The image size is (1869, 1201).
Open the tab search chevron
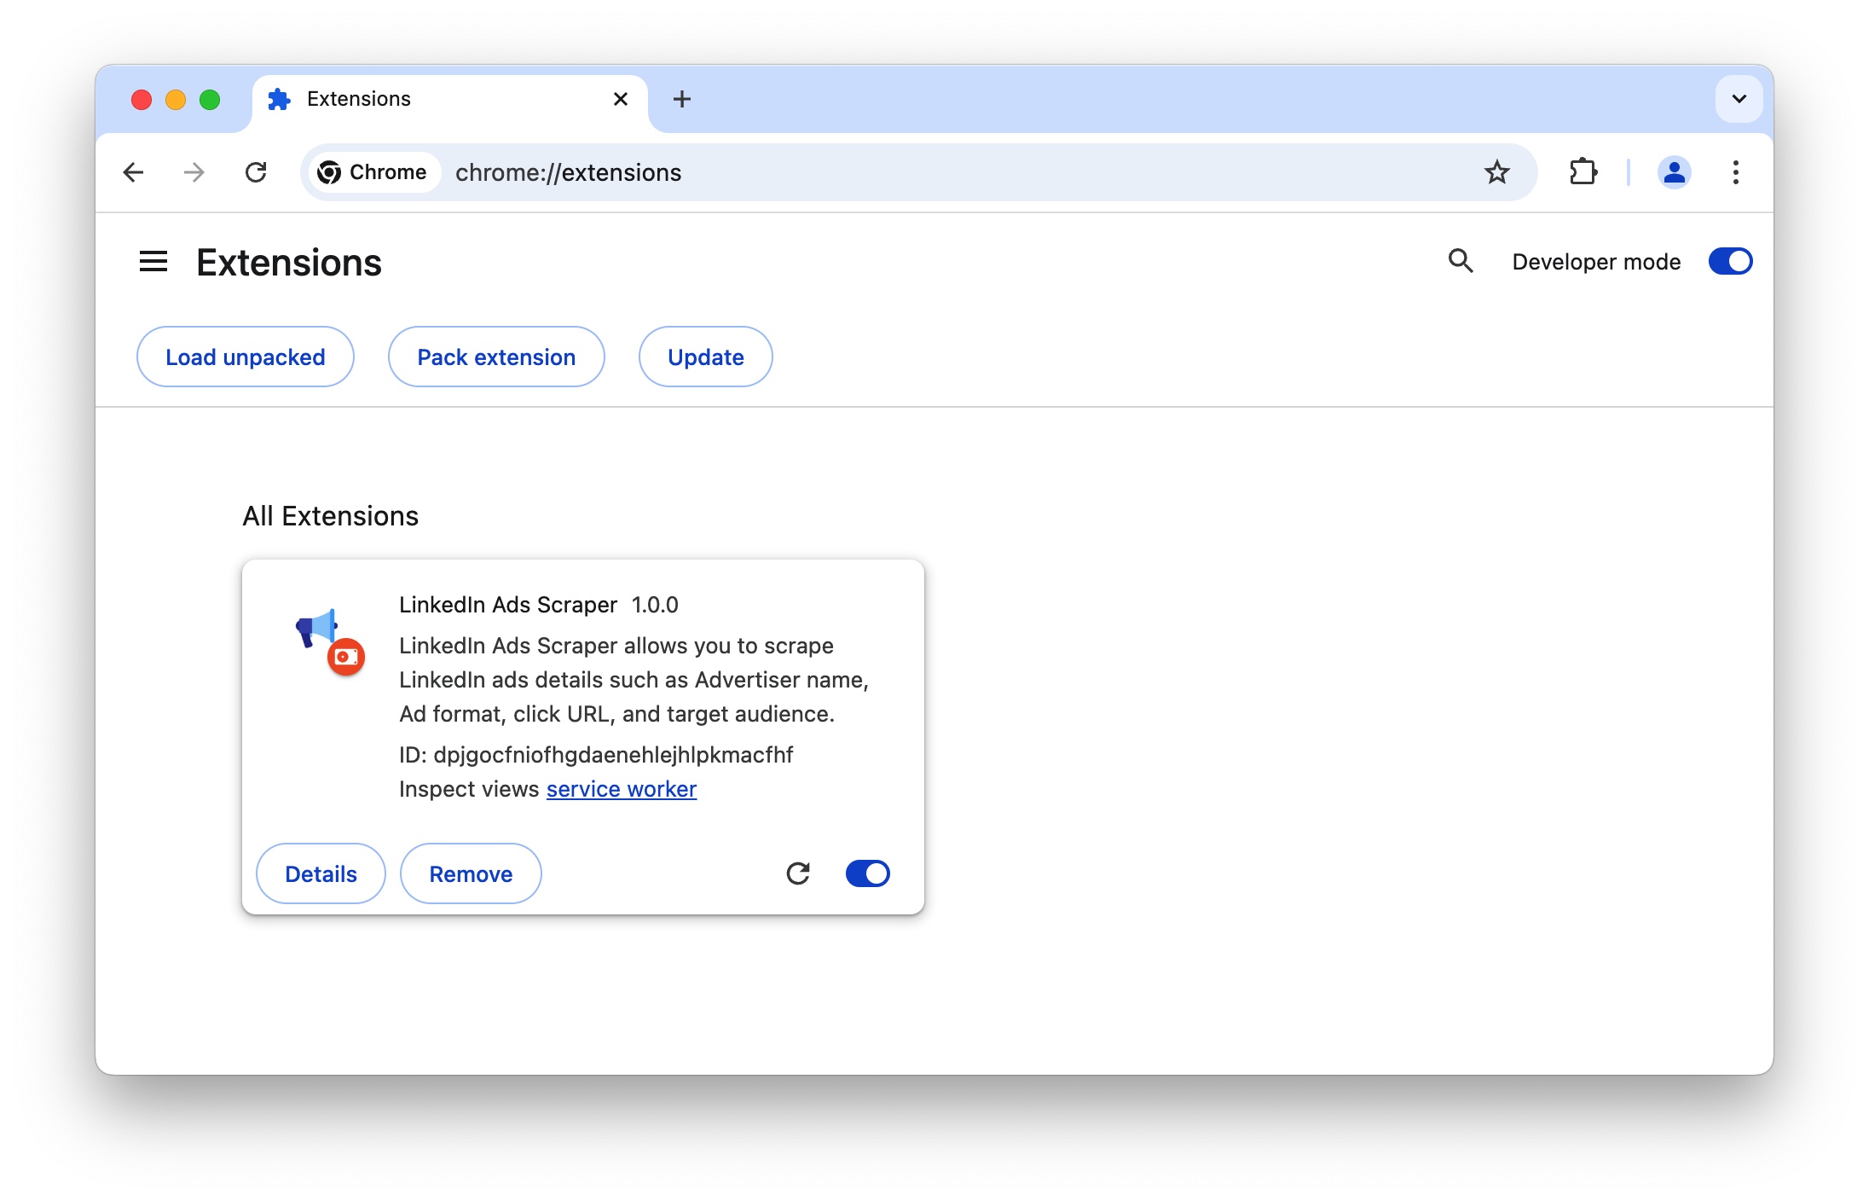1739,99
